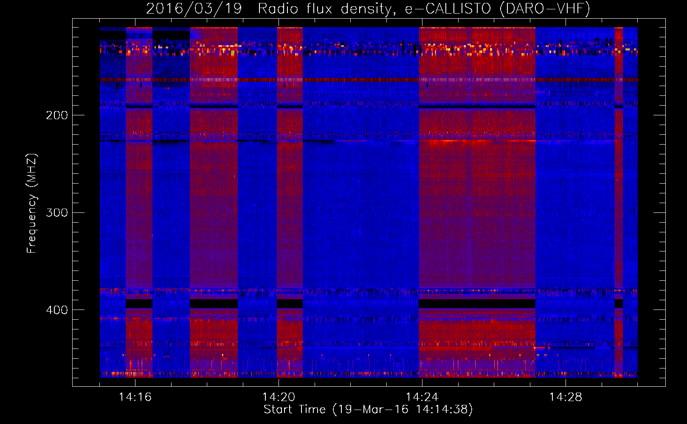Screen dimensions: 687x424
Task: Click the 14:28 time tick label
Action: tap(566, 397)
